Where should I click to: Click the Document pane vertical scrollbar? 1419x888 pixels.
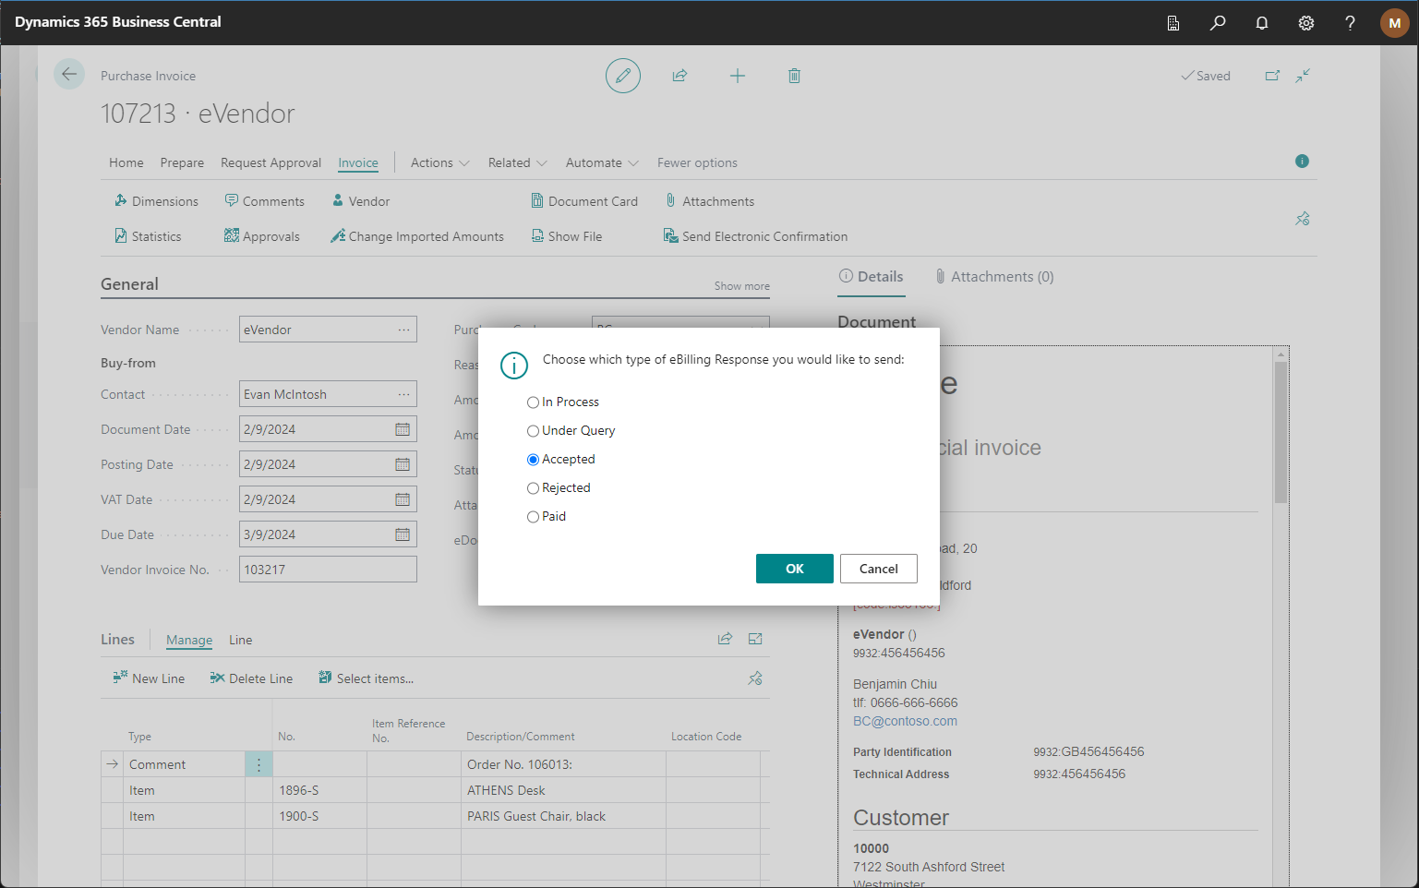click(1281, 432)
